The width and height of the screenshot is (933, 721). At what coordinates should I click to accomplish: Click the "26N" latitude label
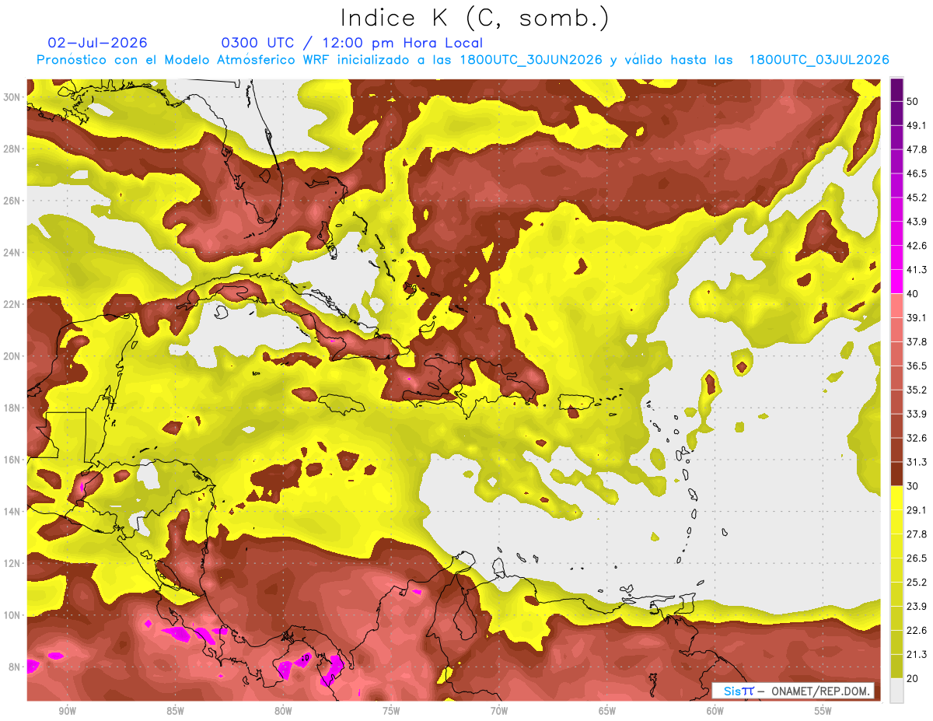(x=12, y=201)
